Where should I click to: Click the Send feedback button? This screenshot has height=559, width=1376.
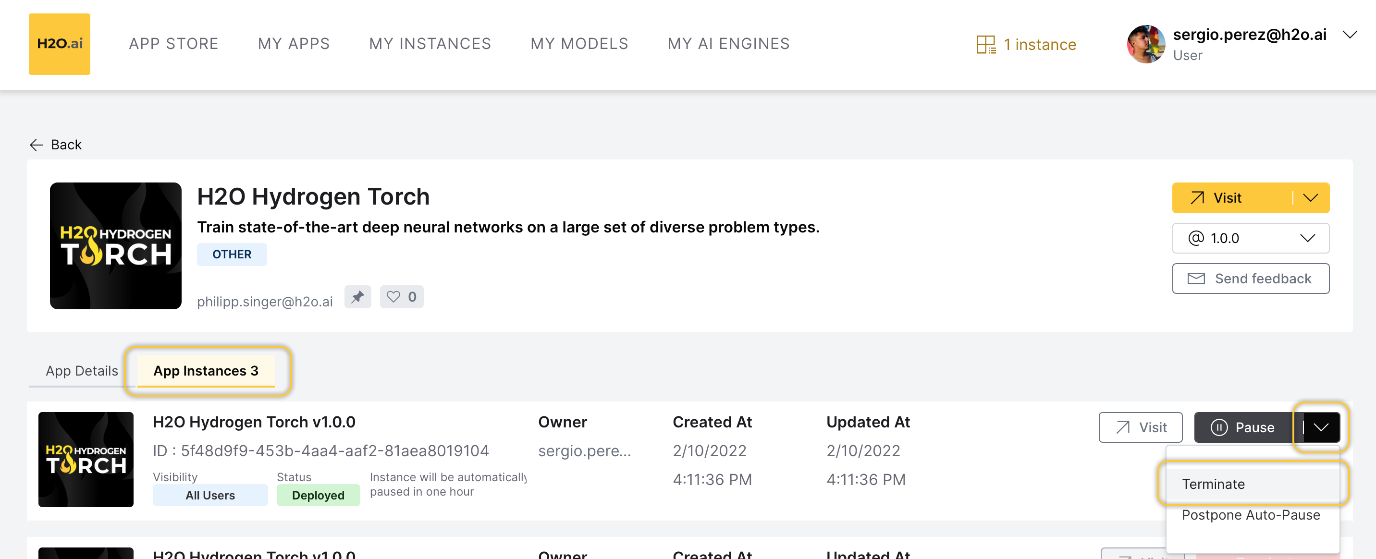pos(1250,279)
